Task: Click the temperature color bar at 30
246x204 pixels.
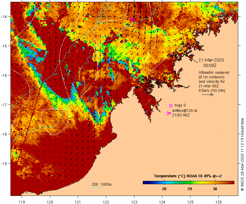Action: [x=215, y=182]
